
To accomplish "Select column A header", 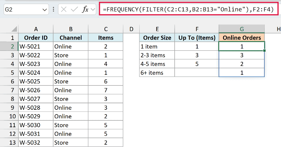I will tap(36, 29).
